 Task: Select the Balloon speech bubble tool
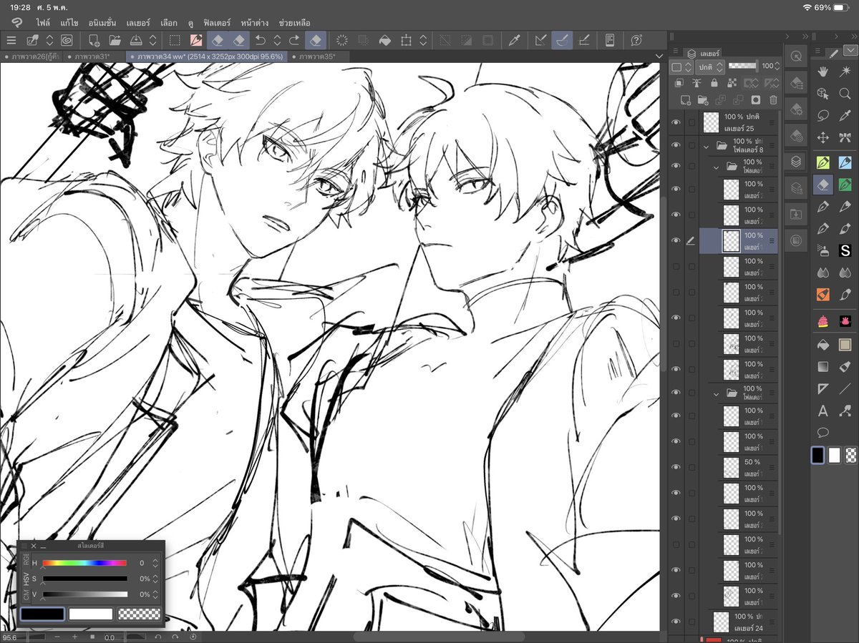(823, 432)
